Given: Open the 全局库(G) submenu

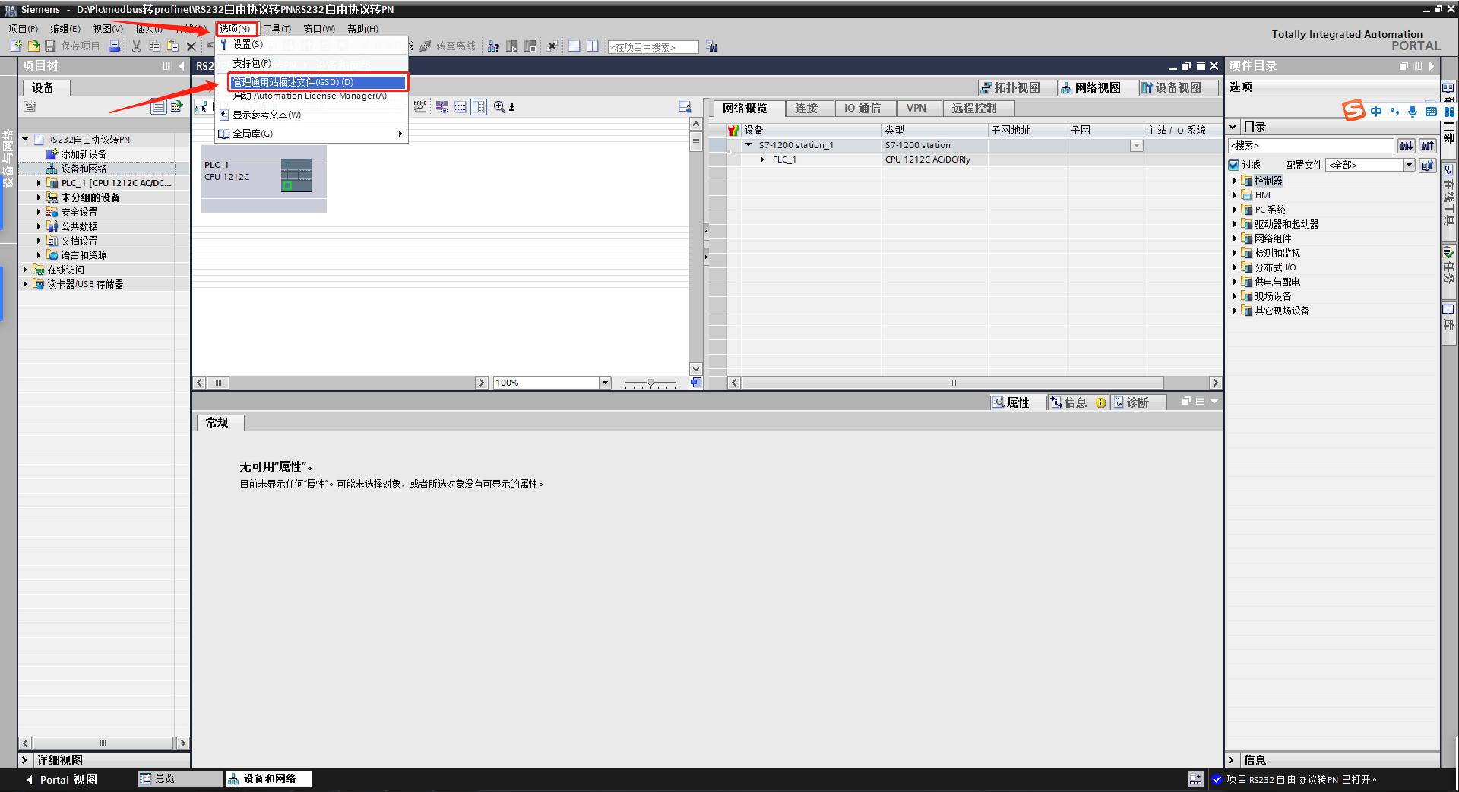Looking at the screenshot, I should [x=312, y=134].
